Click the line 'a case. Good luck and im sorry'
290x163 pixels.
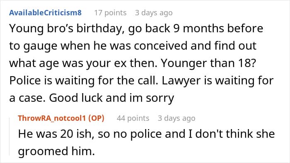coord(92,98)
